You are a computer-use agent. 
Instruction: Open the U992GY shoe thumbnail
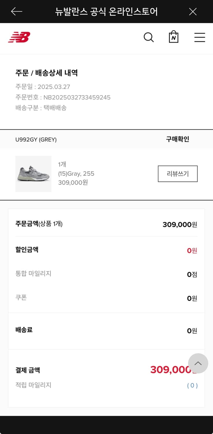[x=33, y=174]
